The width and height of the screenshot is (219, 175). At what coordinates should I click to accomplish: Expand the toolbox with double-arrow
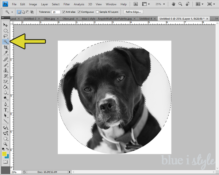point(3,18)
